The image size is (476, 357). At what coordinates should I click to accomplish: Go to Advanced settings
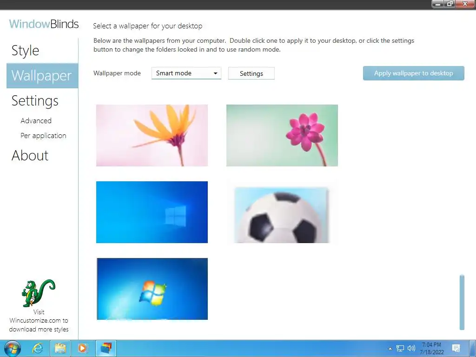pyautogui.click(x=36, y=121)
